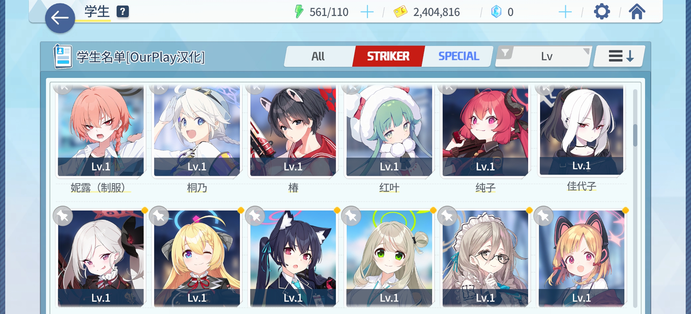The height and width of the screenshot is (314, 691).
Task: Add gems with plus beside blue crystal
Action: coord(565,12)
